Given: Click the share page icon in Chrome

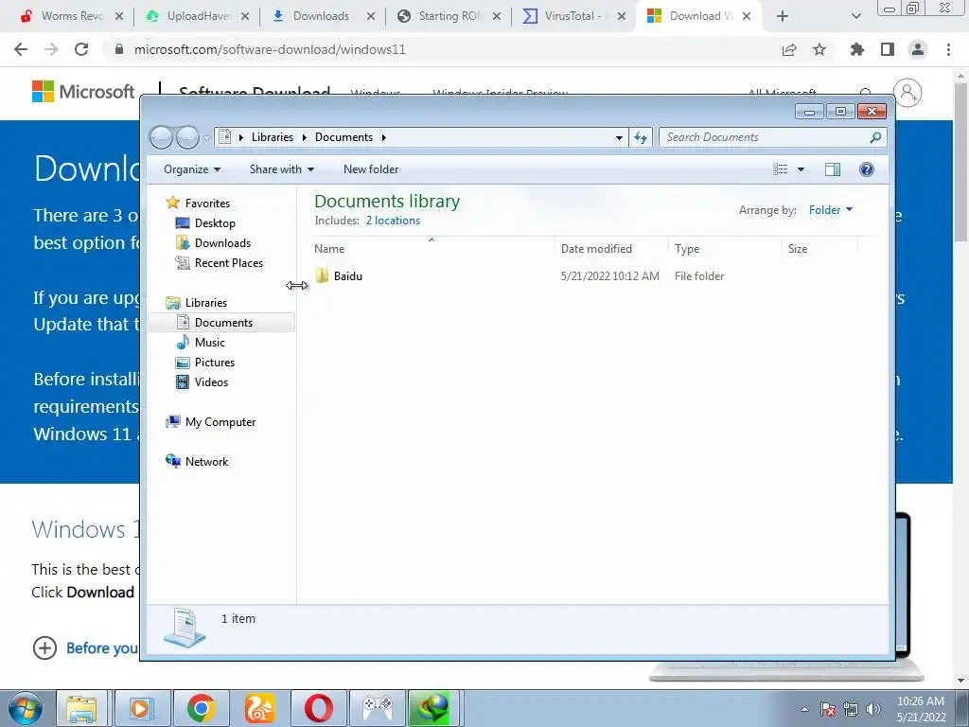Looking at the screenshot, I should (x=789, y=49).
